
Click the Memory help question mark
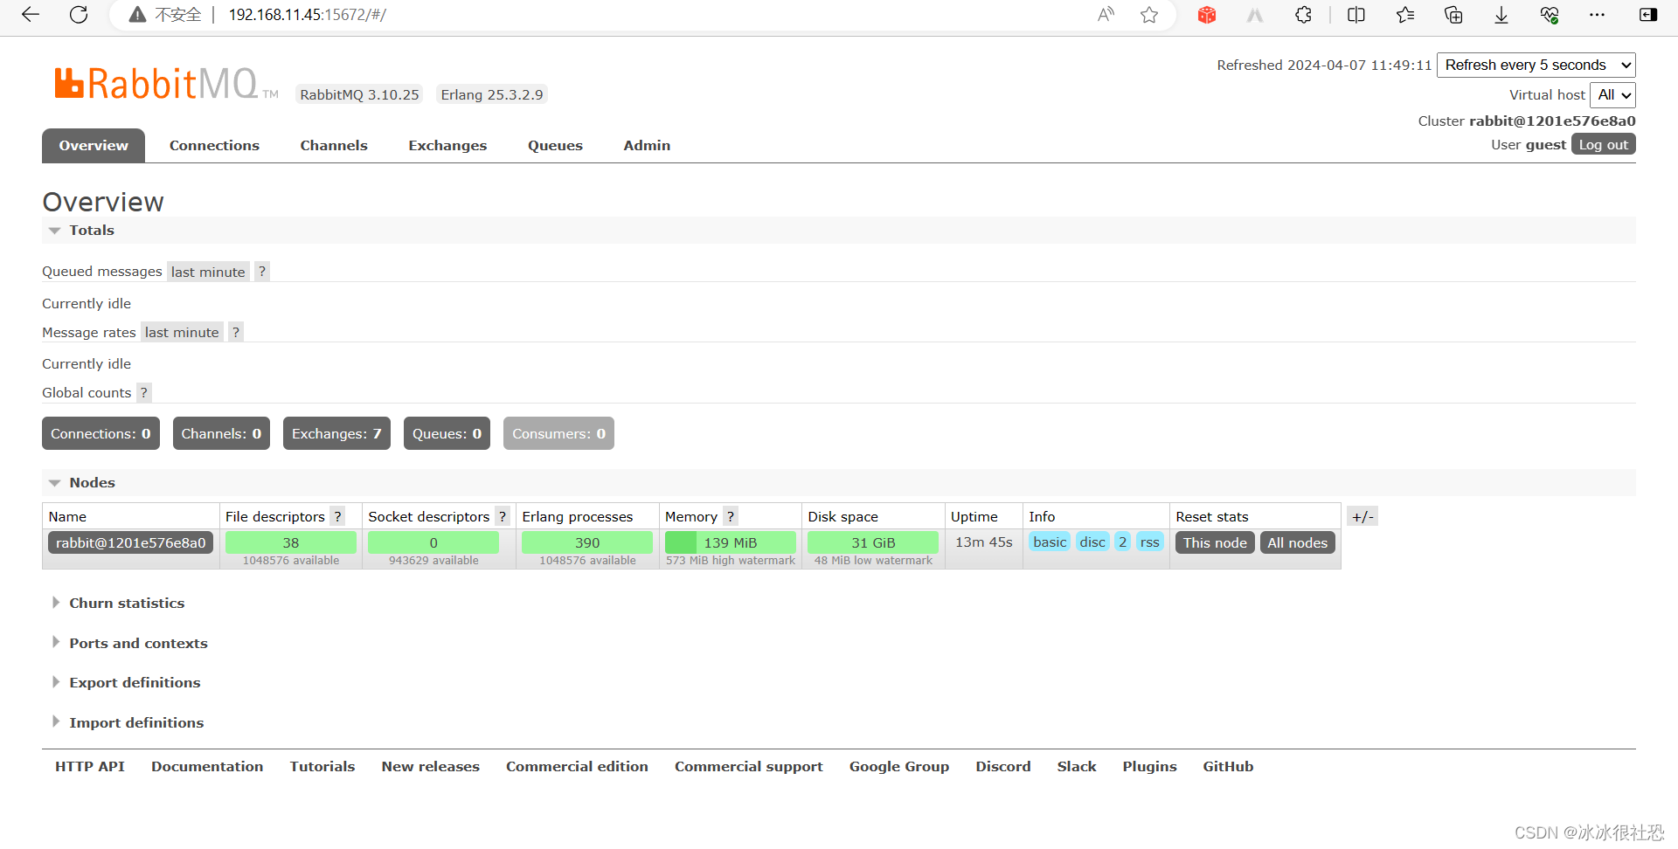click(730, 516)
